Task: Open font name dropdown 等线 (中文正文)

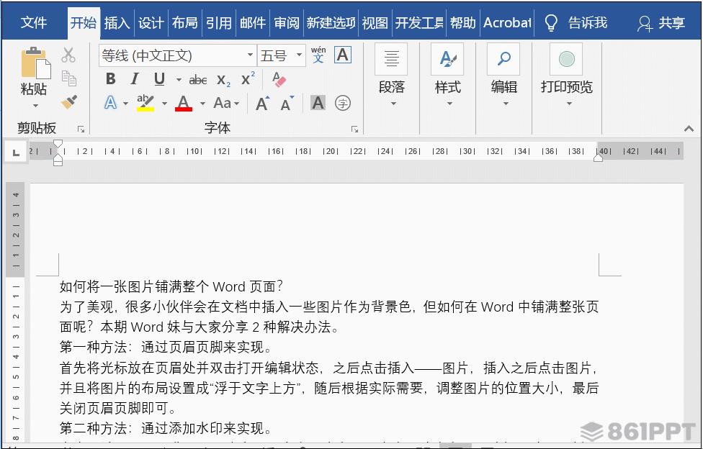Action: pos(250,55)
